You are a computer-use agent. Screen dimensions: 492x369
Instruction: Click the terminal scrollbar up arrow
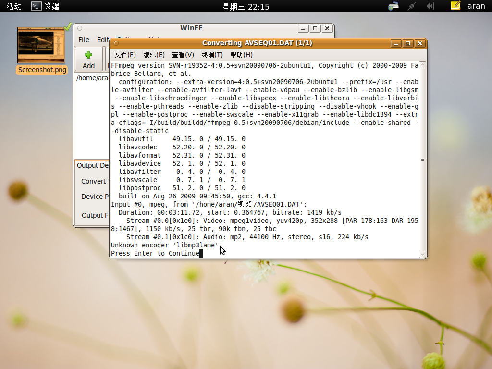[x=423, y=65]
